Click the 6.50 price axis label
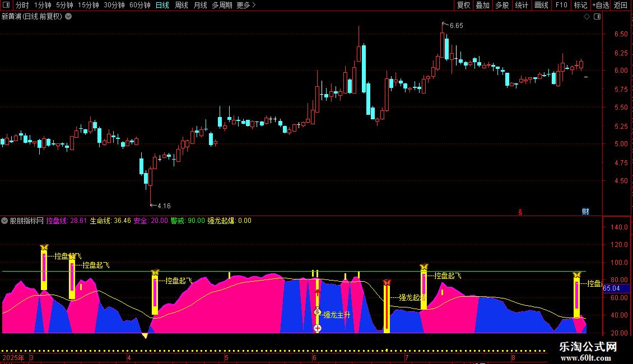Image resolution: width=633 pixels, height=364 pixels. [621, 34]
